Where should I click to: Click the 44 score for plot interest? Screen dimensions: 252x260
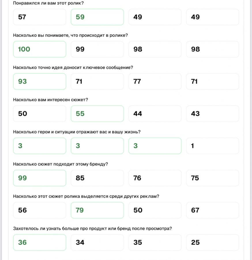(x=155, y=114)
